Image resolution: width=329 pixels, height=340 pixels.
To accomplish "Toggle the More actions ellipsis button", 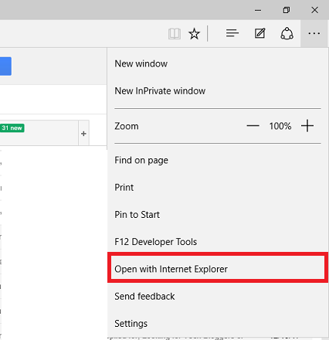I will [314, 33].
